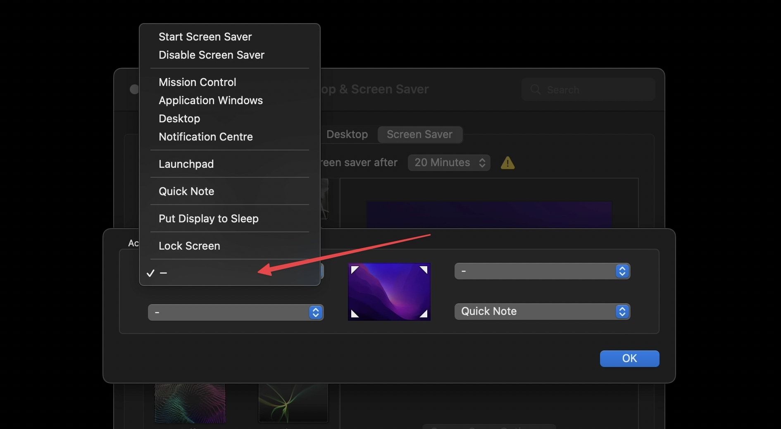Viewport: 781px width, 429px height.
Task: Select Lock Screen from the menu
Action: [189, 246]
